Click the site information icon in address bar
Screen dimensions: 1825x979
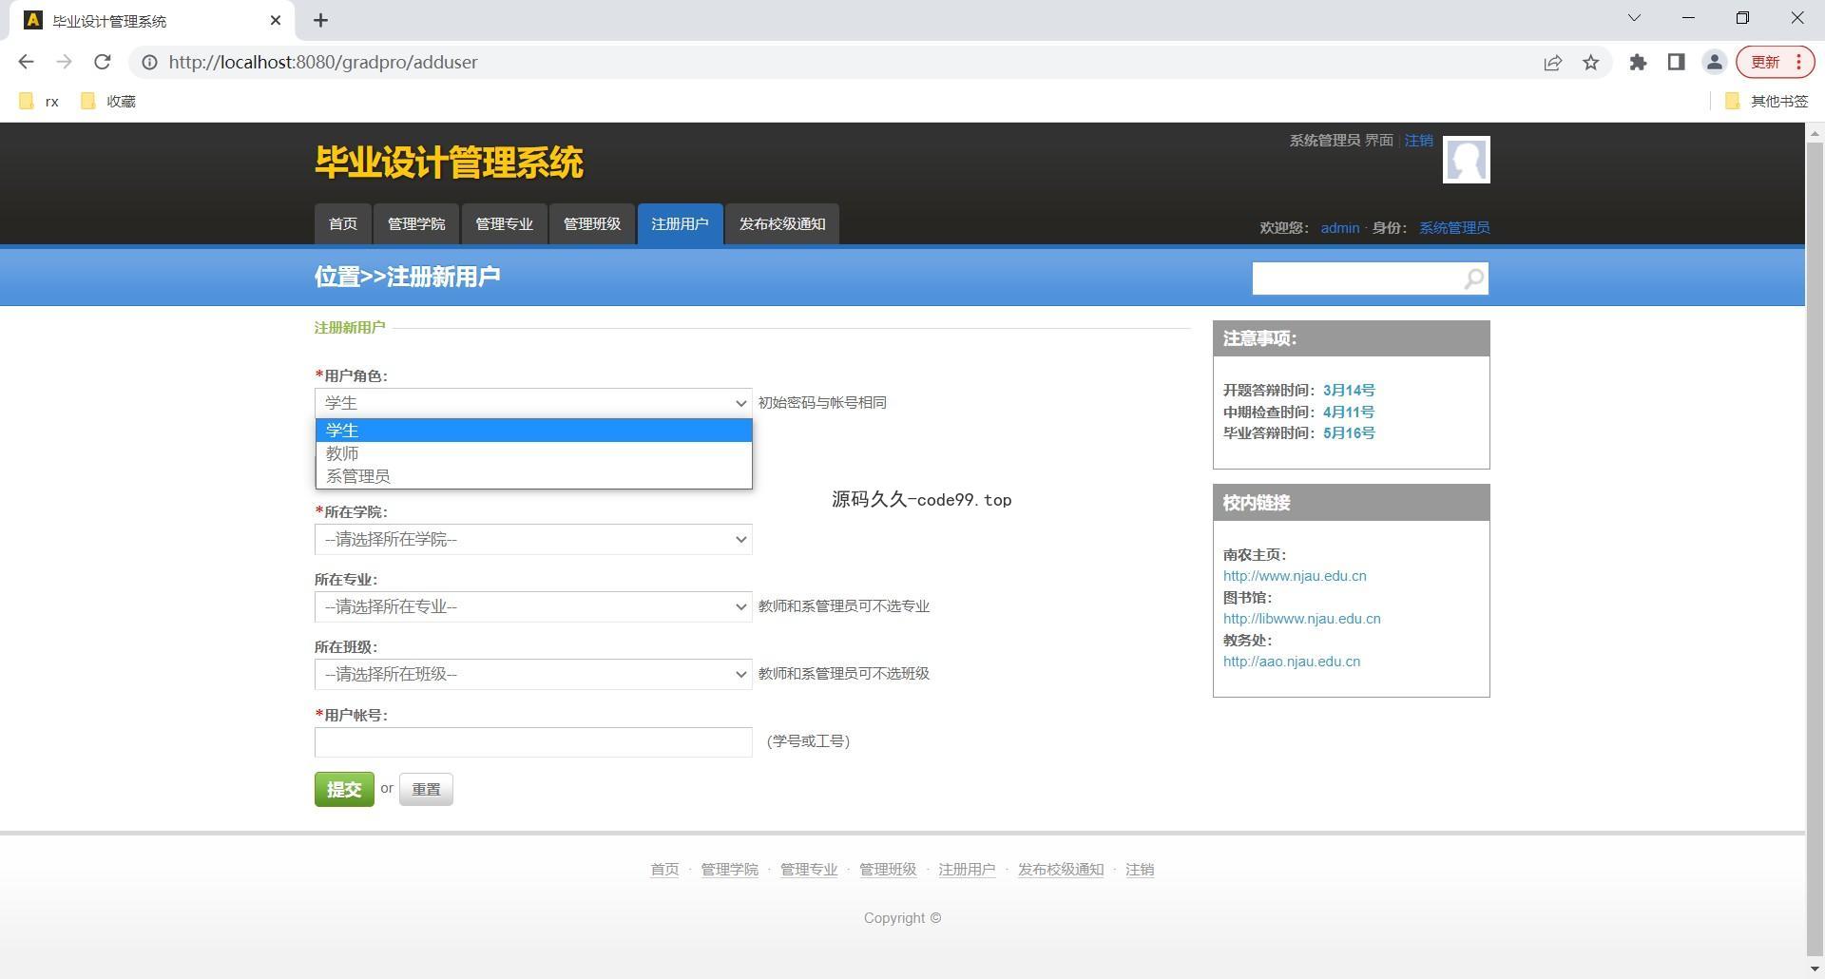coord(149,62)
